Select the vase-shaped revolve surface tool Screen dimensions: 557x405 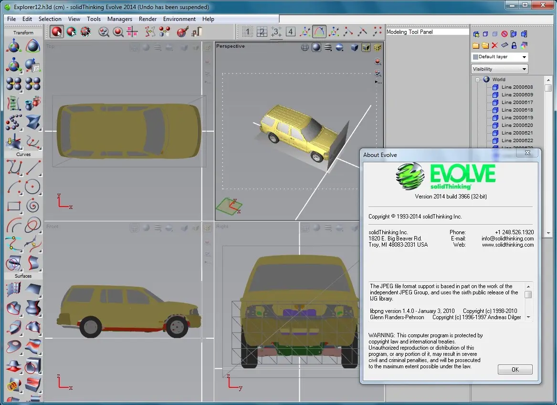(32, 308)
